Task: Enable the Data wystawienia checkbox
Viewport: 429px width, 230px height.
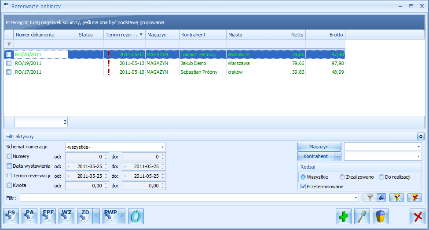Action: 9,166
